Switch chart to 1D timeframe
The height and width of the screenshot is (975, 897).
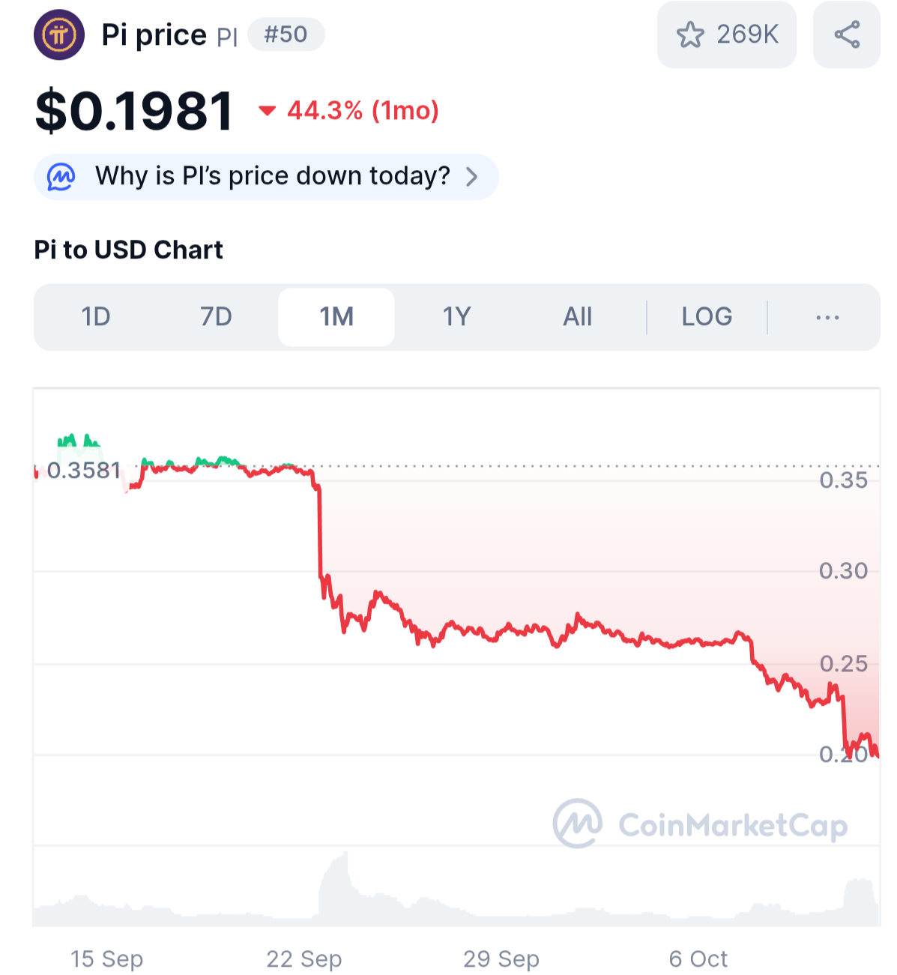[96, 317]
